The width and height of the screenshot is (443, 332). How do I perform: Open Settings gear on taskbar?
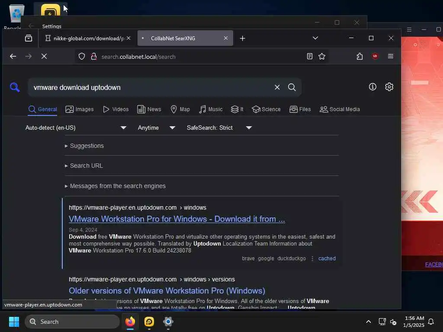point(168,322)
